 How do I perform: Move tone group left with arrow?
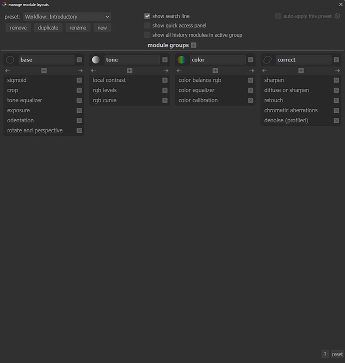(93, 70)
